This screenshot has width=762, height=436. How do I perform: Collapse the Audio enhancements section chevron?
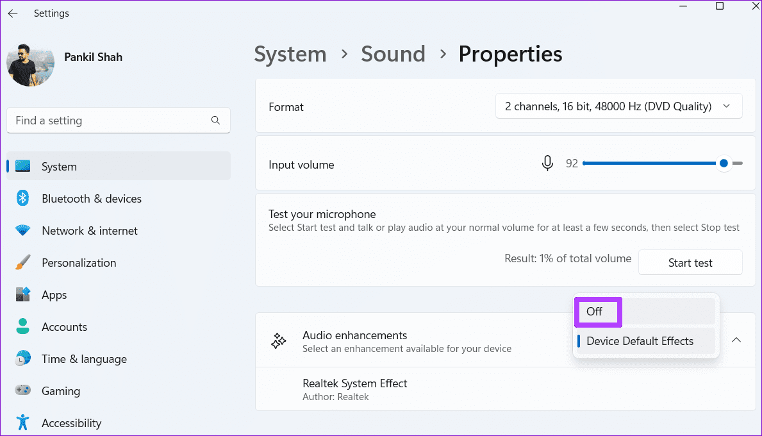click(x=736, y=340)
